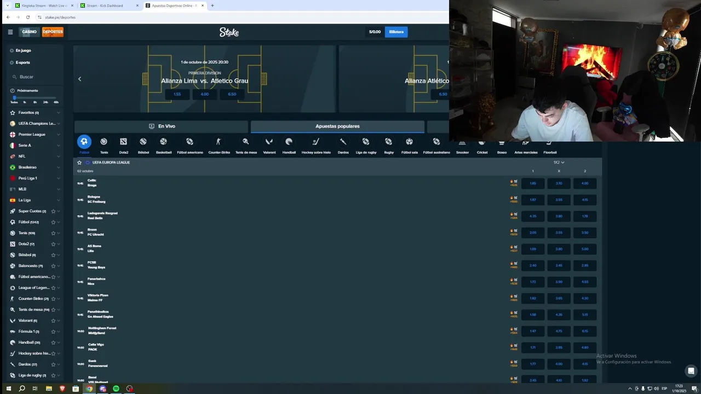This screenshot has width=701, height=394.
Task: Expand Serie A sidebar item
Action: (59, 146)
